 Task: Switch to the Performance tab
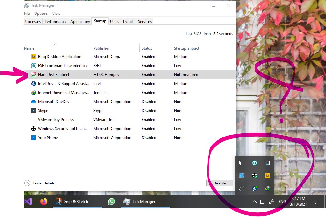[56, 22]
